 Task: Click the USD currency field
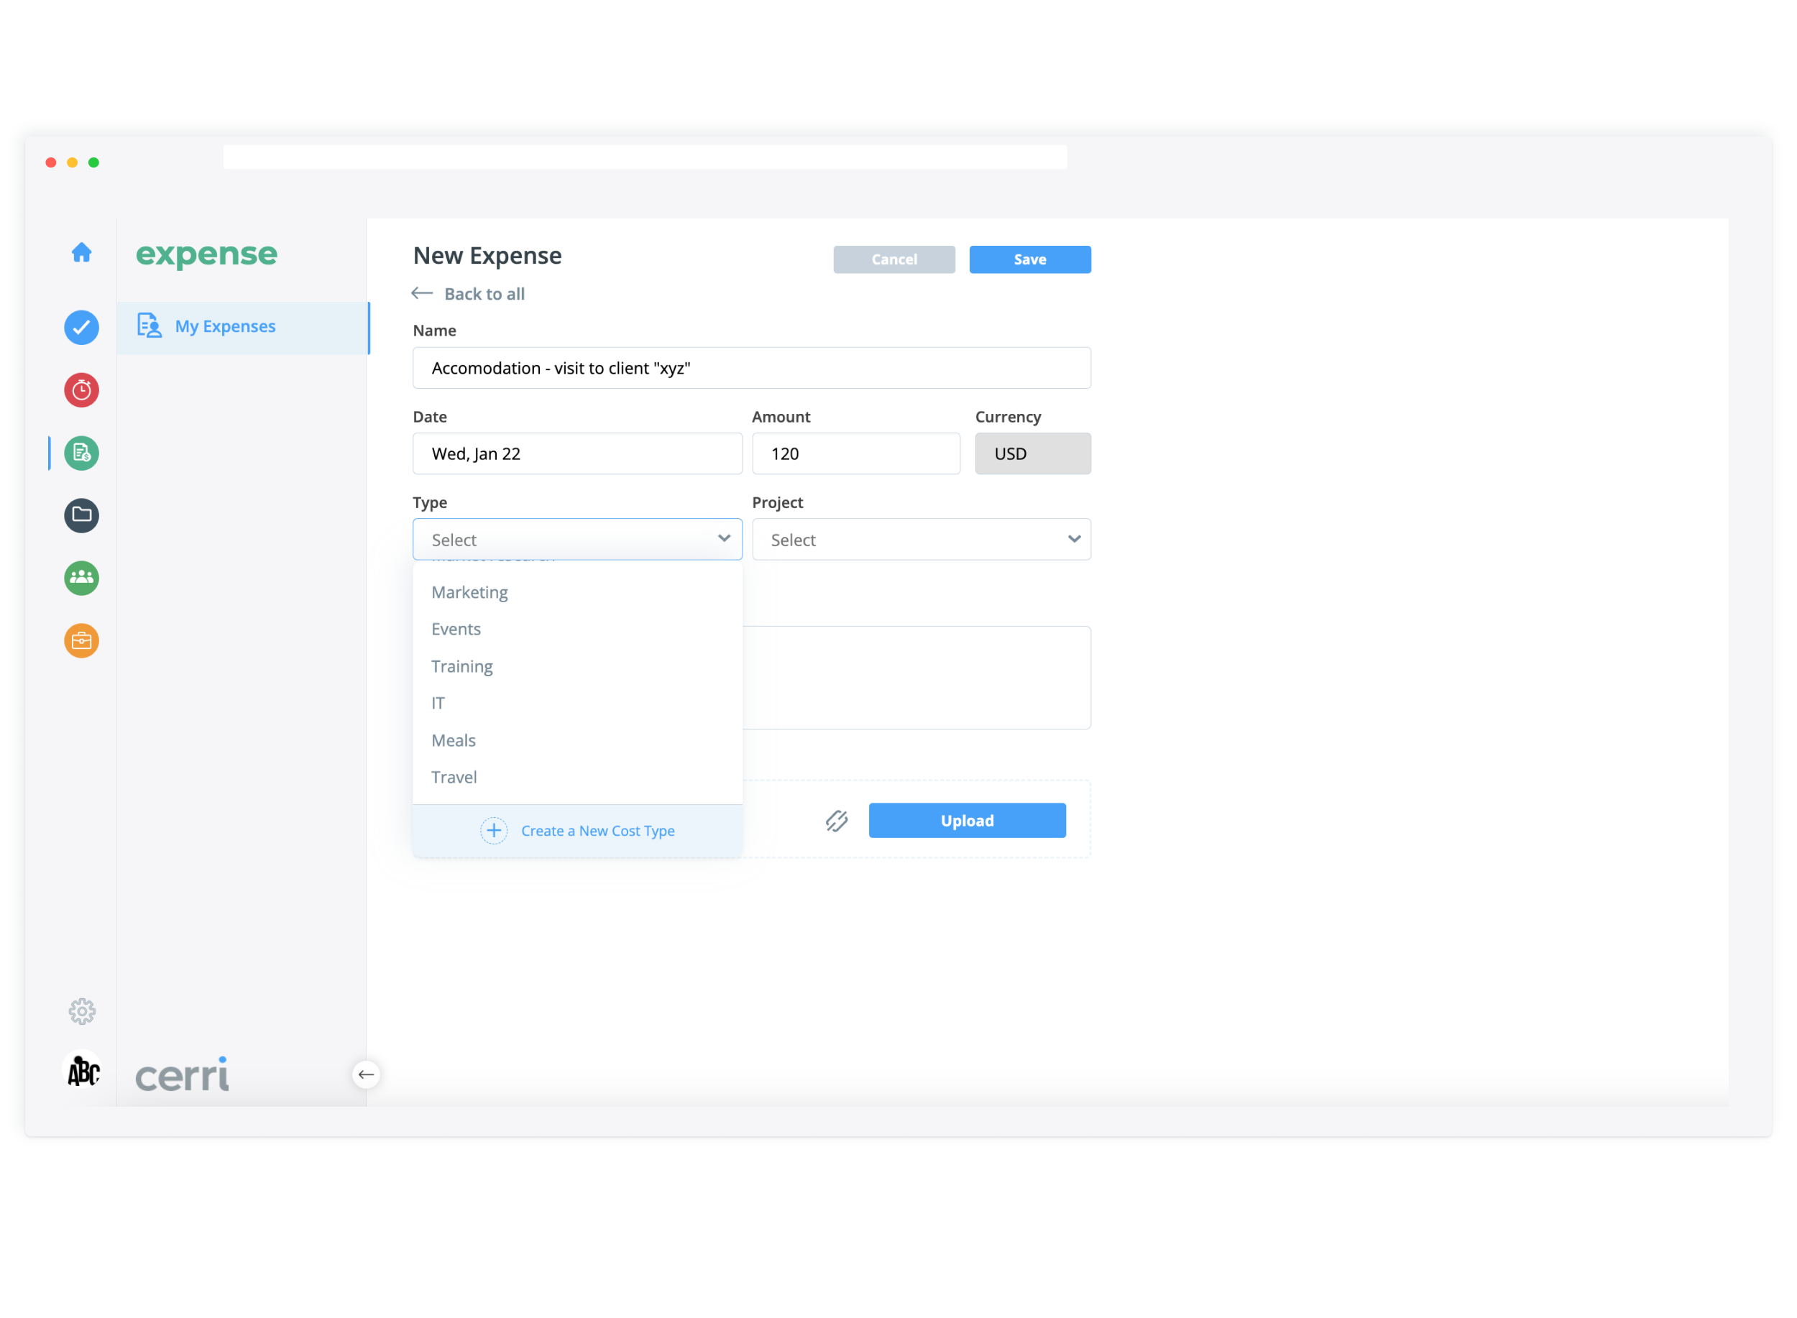click(x=1031, y=454)
